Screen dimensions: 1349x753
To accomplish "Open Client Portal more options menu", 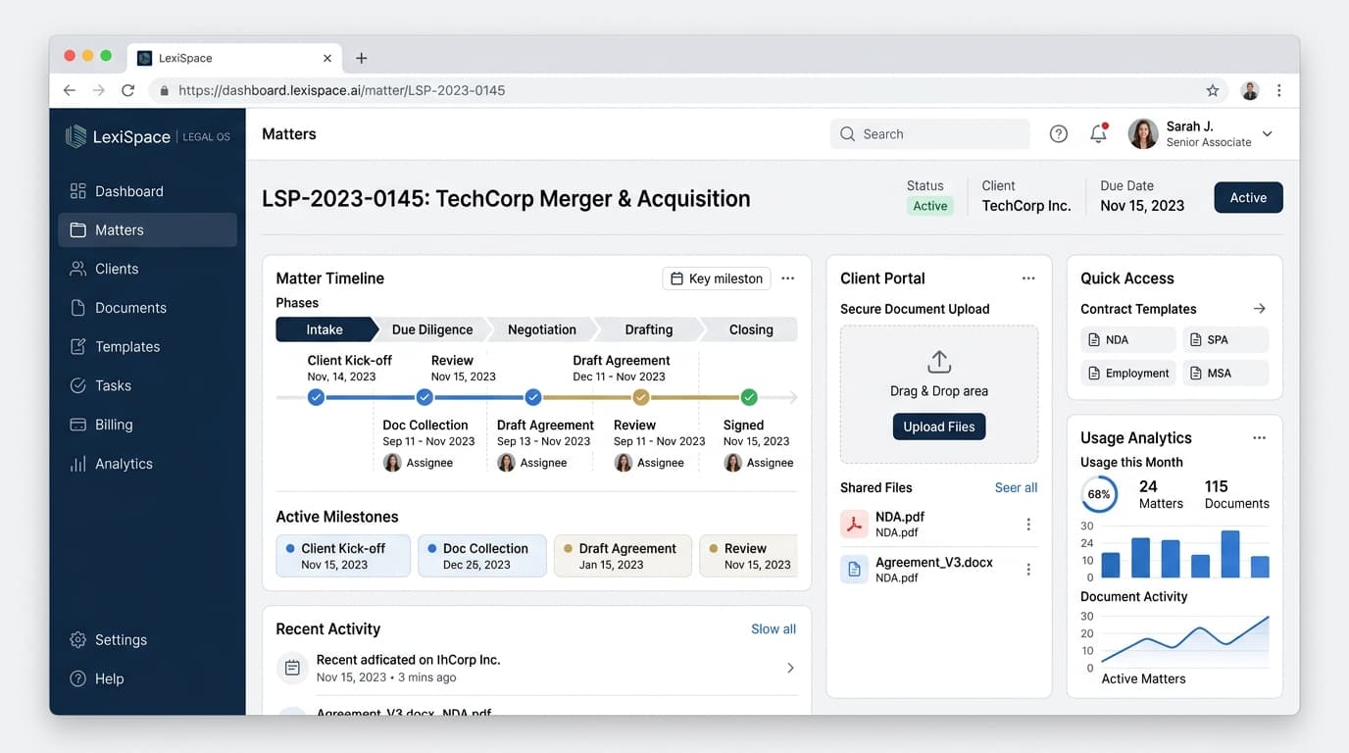I will point(1028,278).
